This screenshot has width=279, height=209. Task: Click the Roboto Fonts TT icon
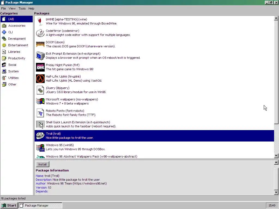click(40, 113)
